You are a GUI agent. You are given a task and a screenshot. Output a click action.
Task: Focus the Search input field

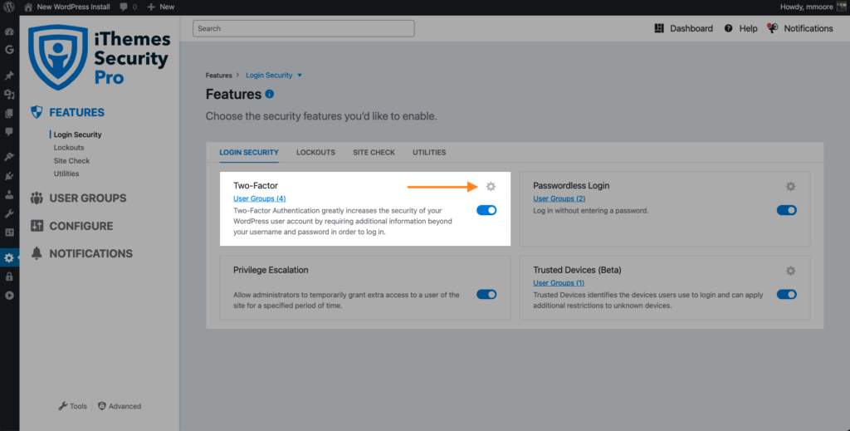[304, 29]
